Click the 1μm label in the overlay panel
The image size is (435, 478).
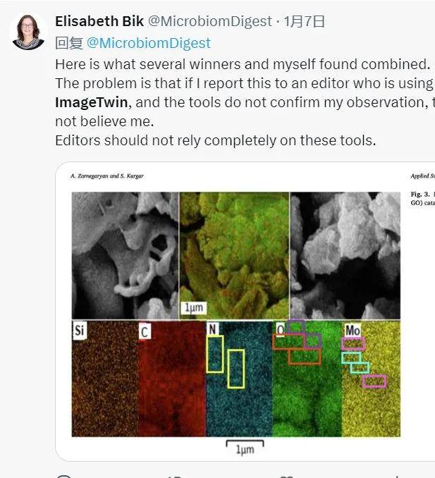click(x=192, y=308)
